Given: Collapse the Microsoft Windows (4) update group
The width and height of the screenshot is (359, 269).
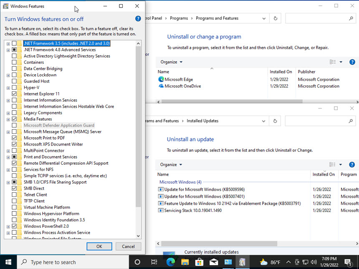Looking at the screenshot, I should click(180, 182).
